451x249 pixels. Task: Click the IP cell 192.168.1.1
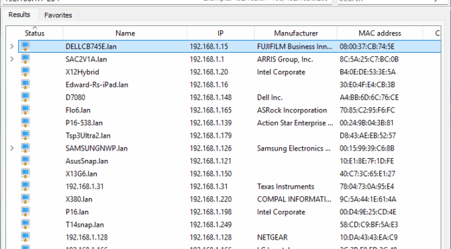tap(207, 59)
